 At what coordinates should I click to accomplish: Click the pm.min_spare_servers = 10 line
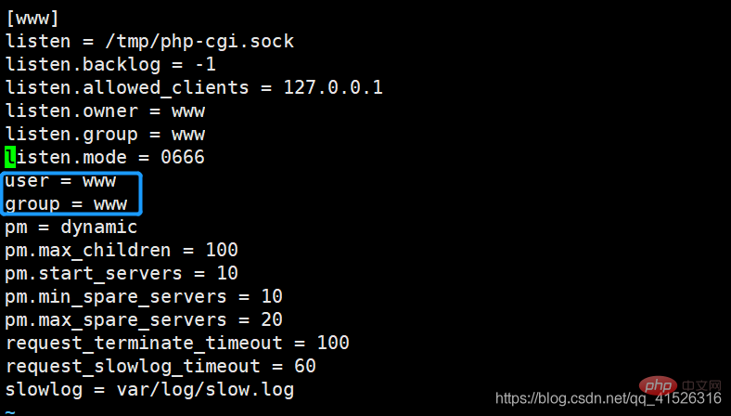[x=144, y=296]
